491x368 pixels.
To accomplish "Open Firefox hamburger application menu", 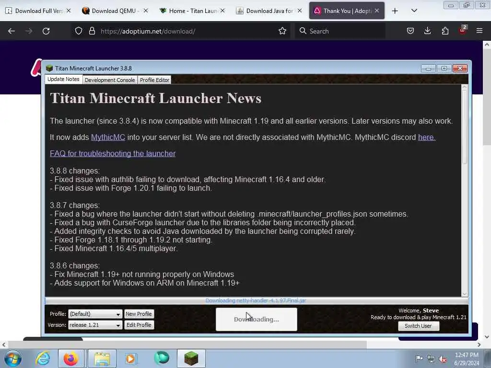I will pos(479,31).
